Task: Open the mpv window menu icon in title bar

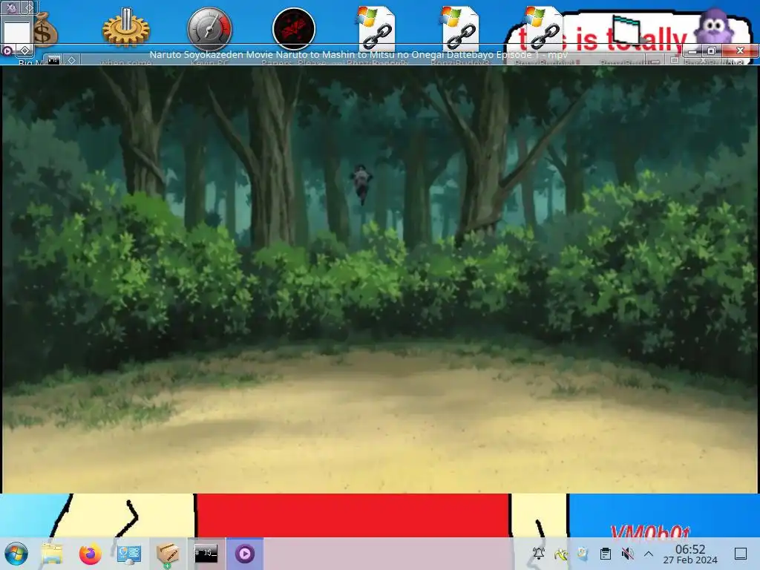Action: click(x=7, y=50)
